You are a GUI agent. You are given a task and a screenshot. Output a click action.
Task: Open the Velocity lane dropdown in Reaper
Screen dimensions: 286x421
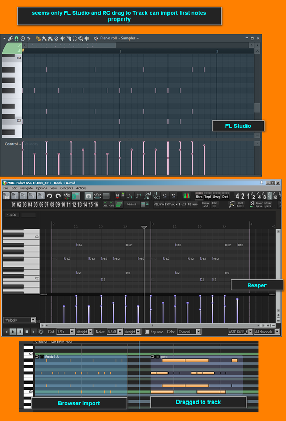click(19, 320)
